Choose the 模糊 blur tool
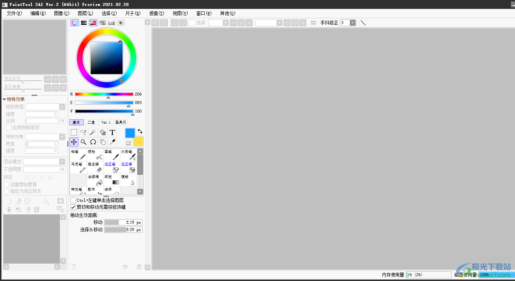This screenshot has height=281, width=515. 128,180
